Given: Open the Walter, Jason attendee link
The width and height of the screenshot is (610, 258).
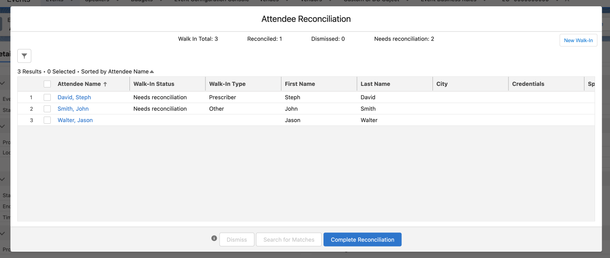Looking at the screenshot, I should pyautogui.click(x=75, y=120).
